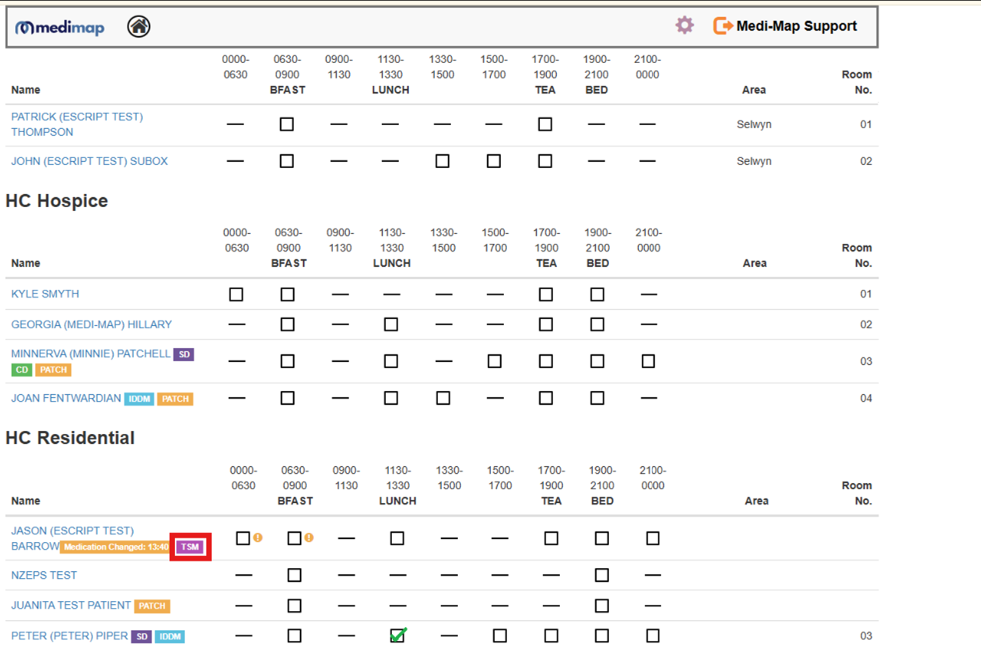Open Kyle Smyth patient link

tap(44, 294)
